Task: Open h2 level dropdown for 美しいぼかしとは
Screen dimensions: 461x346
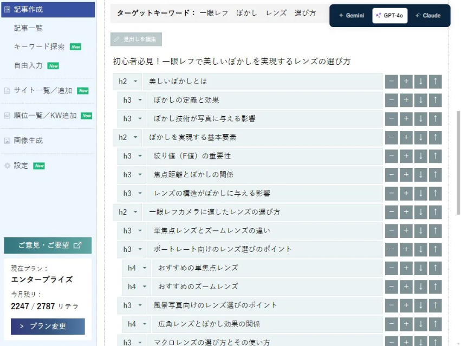Action: tap(127, 82)
